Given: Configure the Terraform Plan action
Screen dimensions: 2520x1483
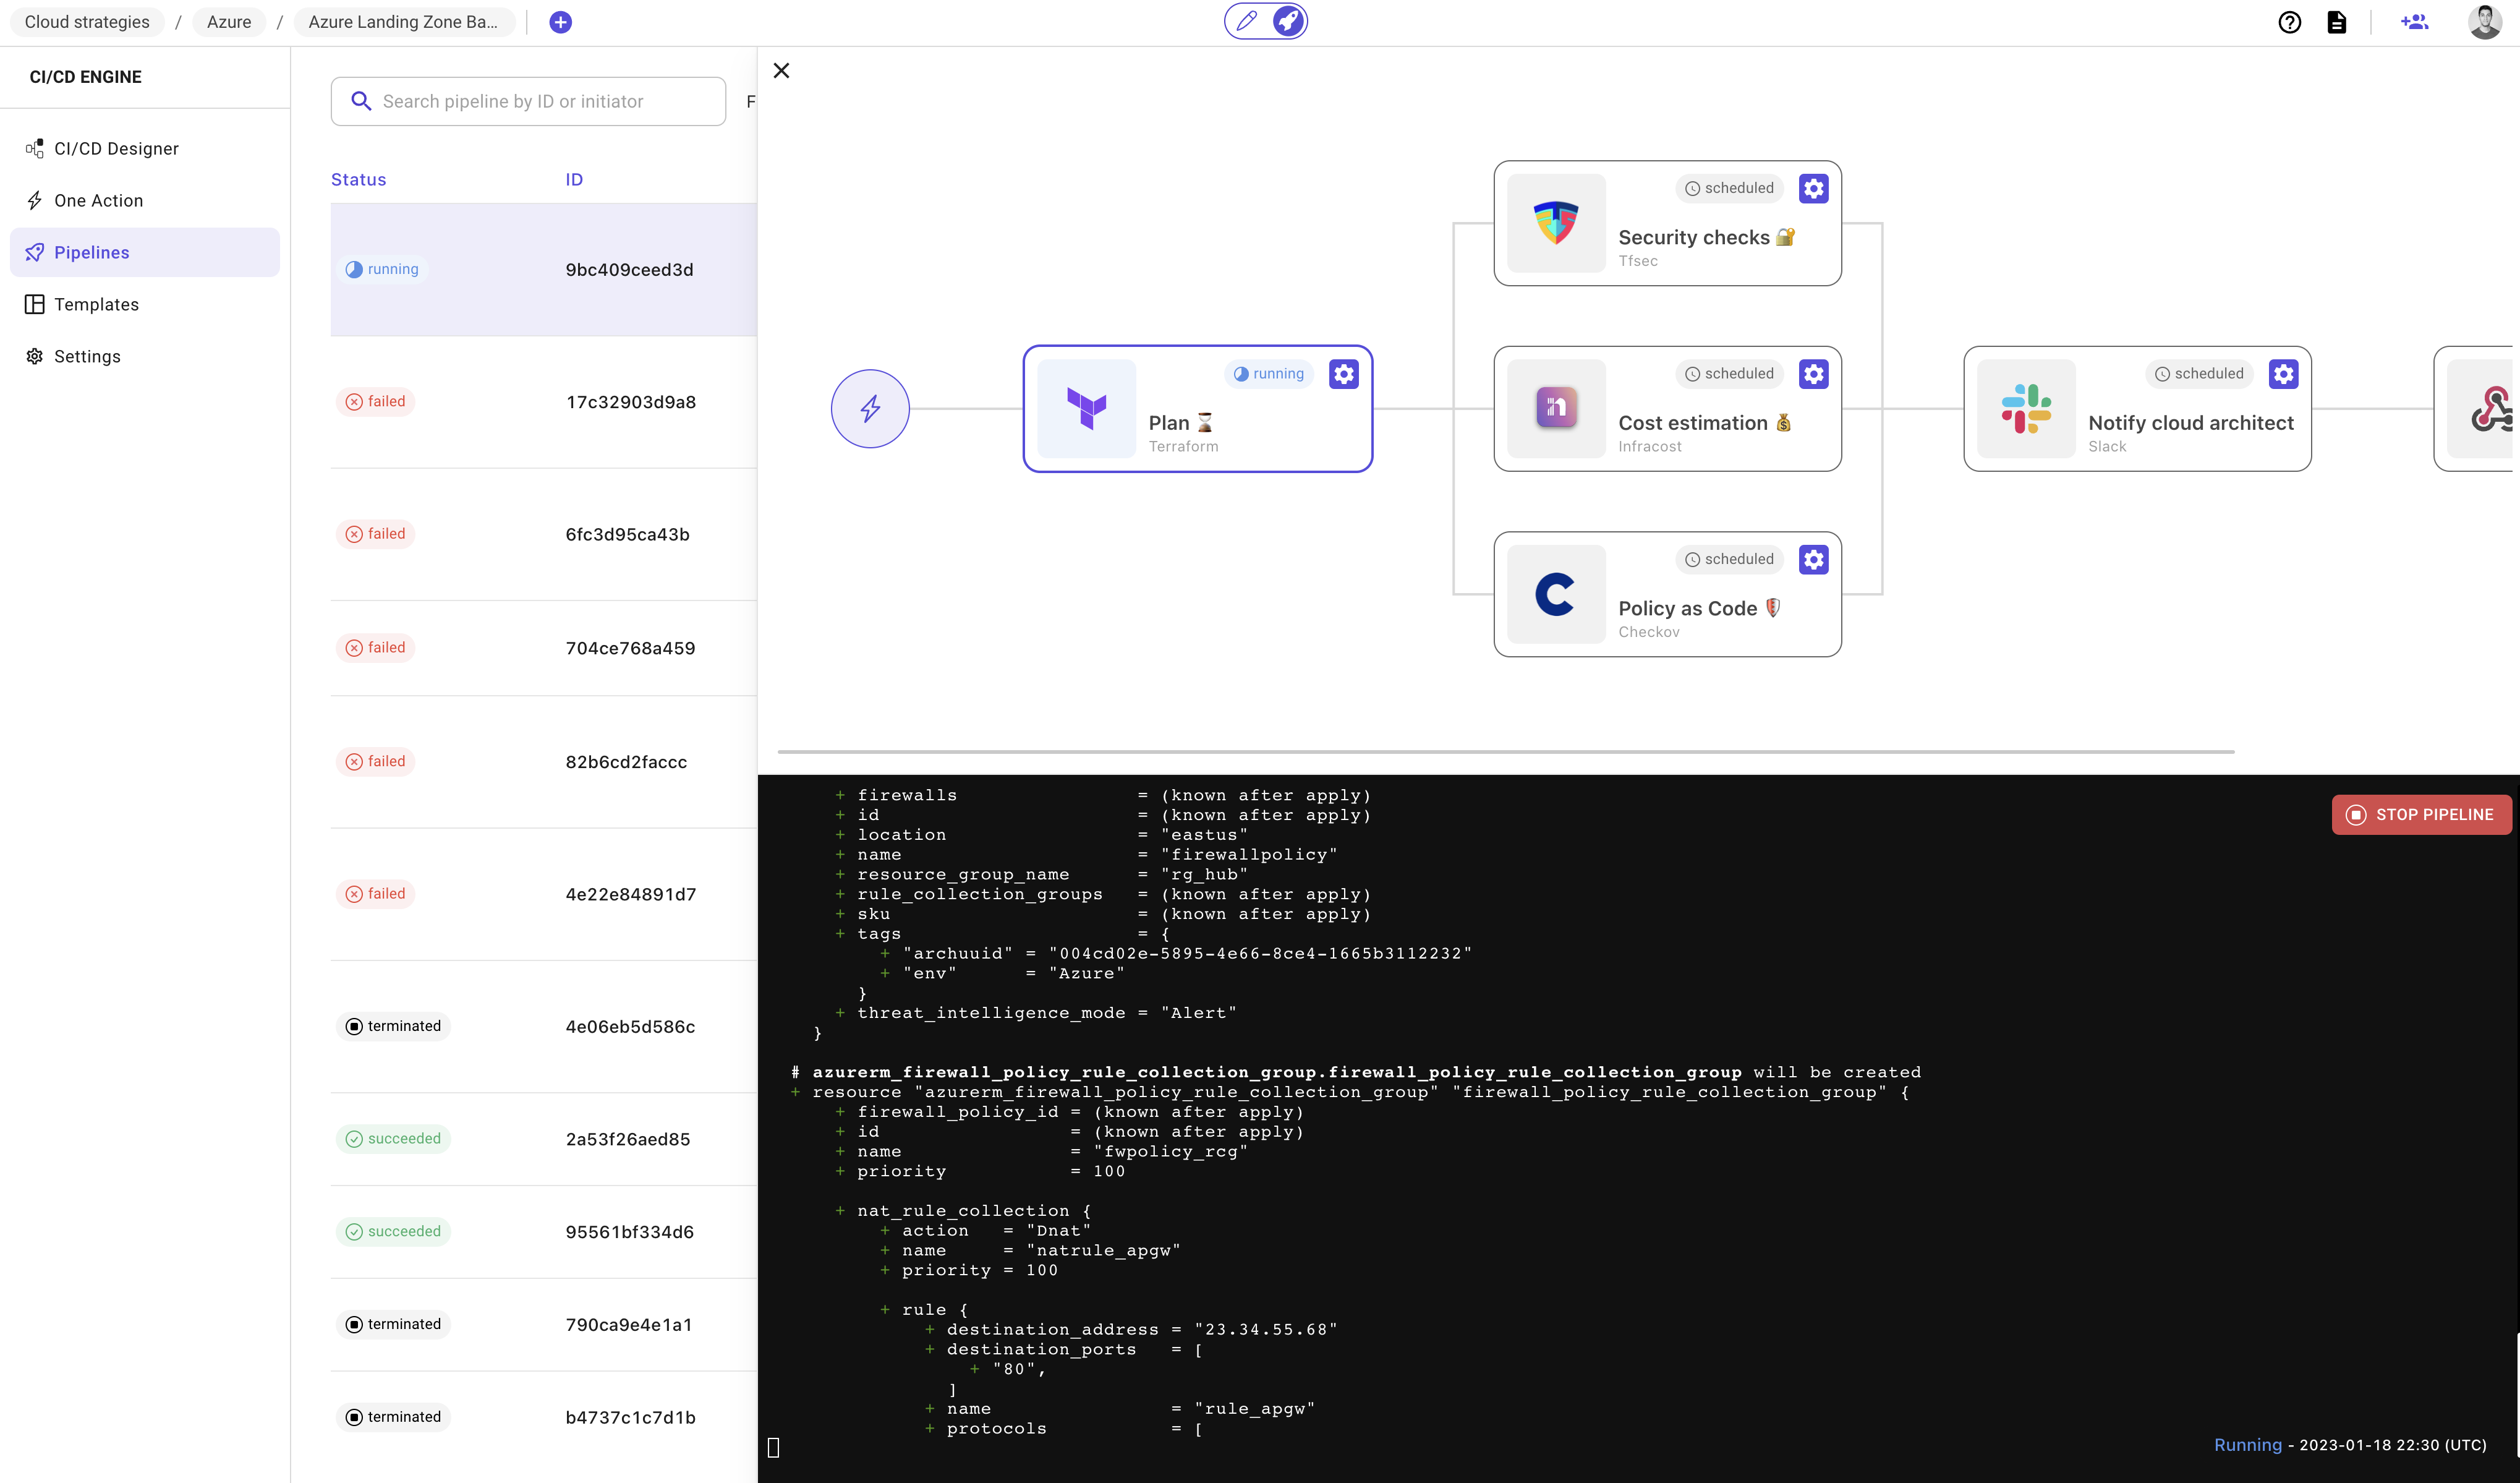Looking at the screenshot, I should coord(1343,373).
